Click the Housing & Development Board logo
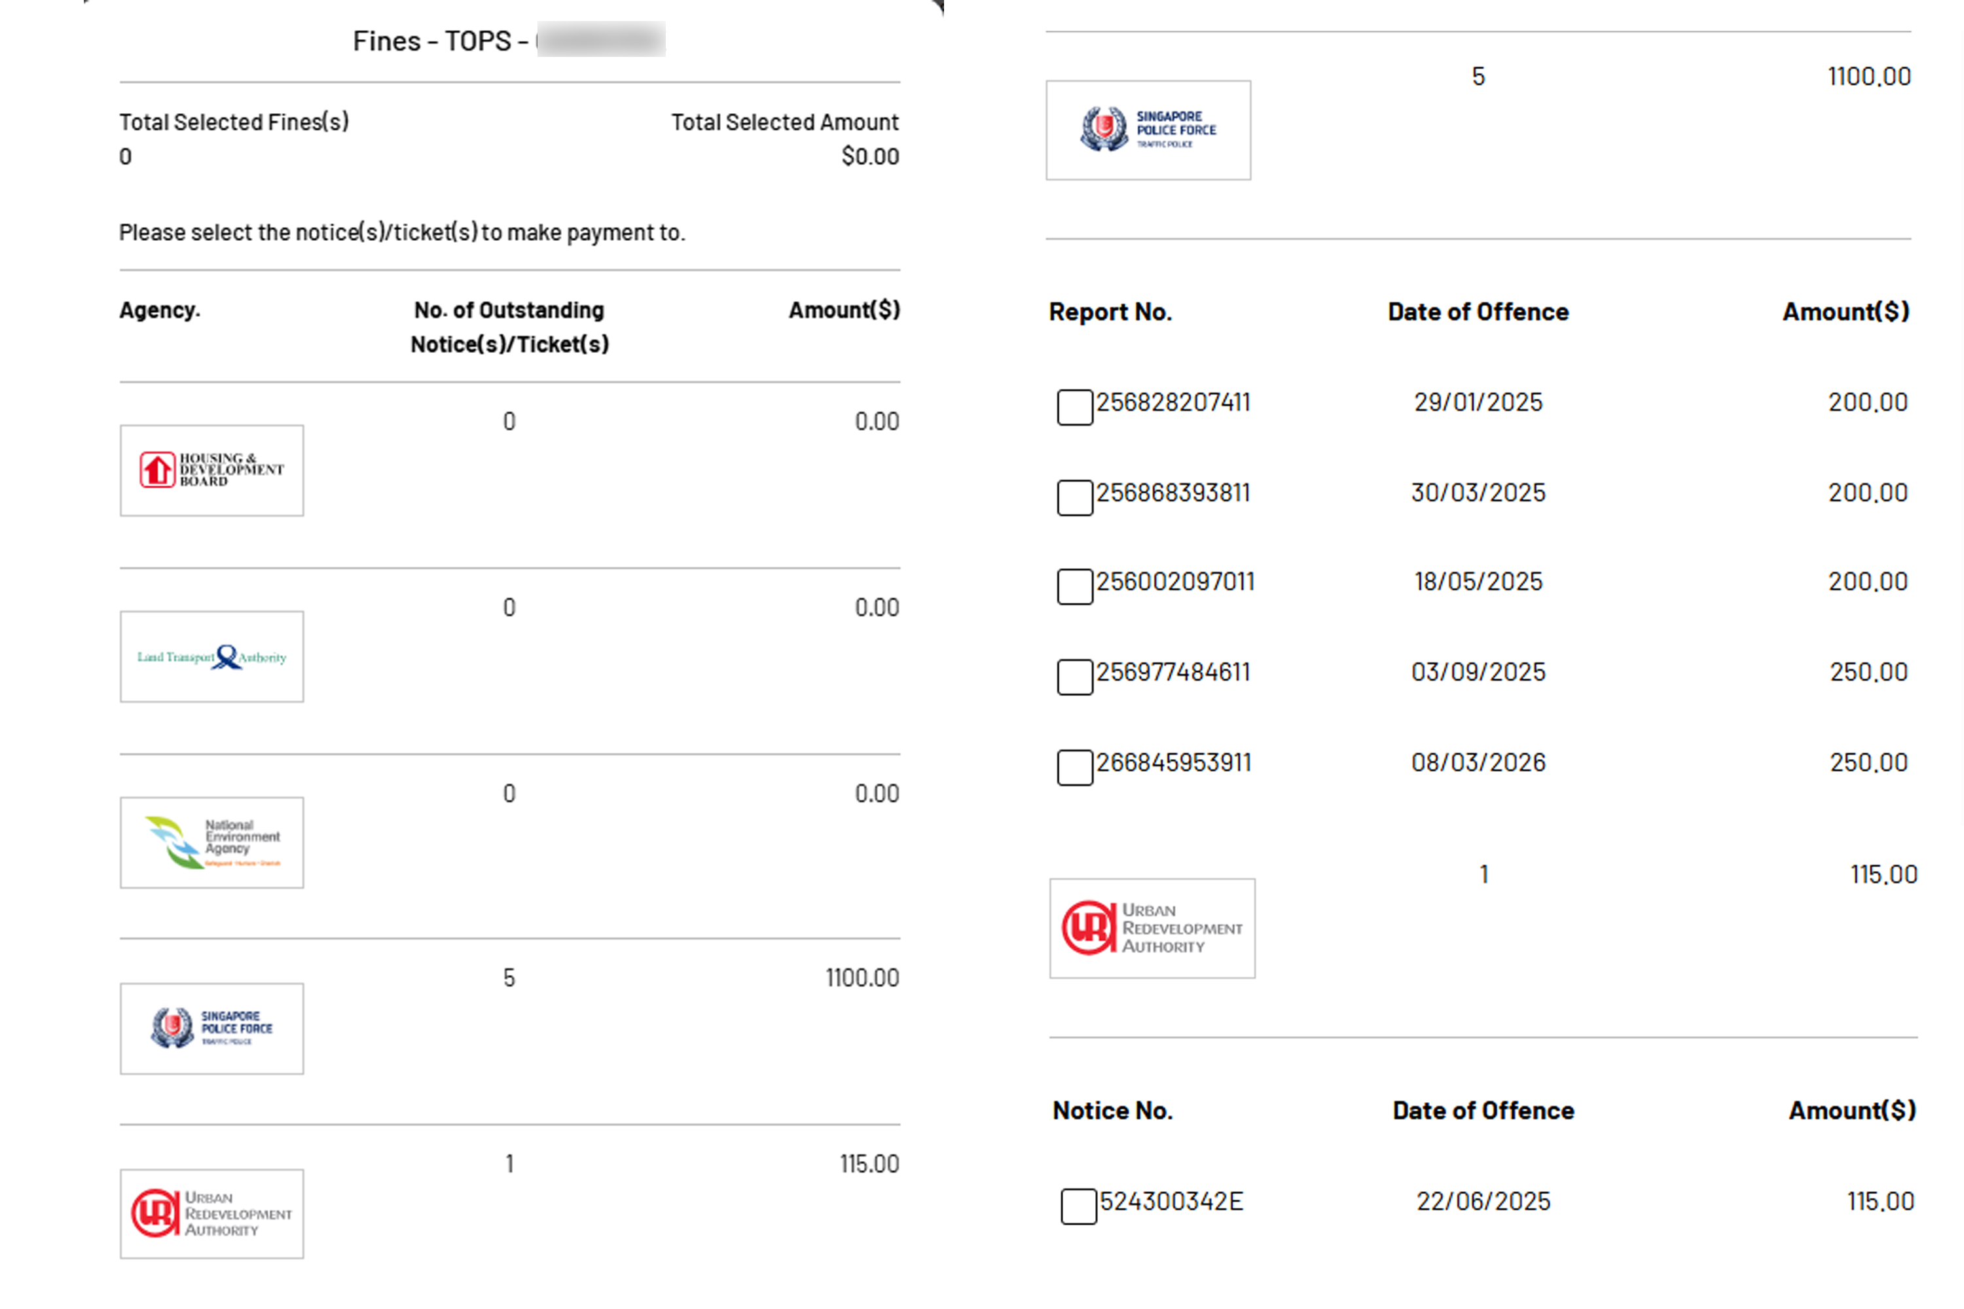Image resolution: width=1964 pixels, height=1309 pixels. pyautogui.click(x=210, y=470)
